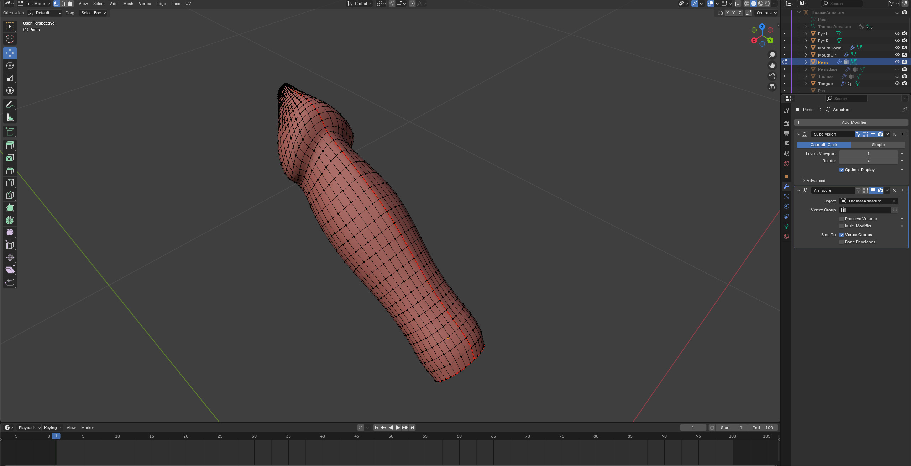Image resolution: width=911 pixels, height=466 pixels.
Task: Select the Measure tool
Action: [x=10, y=117]
